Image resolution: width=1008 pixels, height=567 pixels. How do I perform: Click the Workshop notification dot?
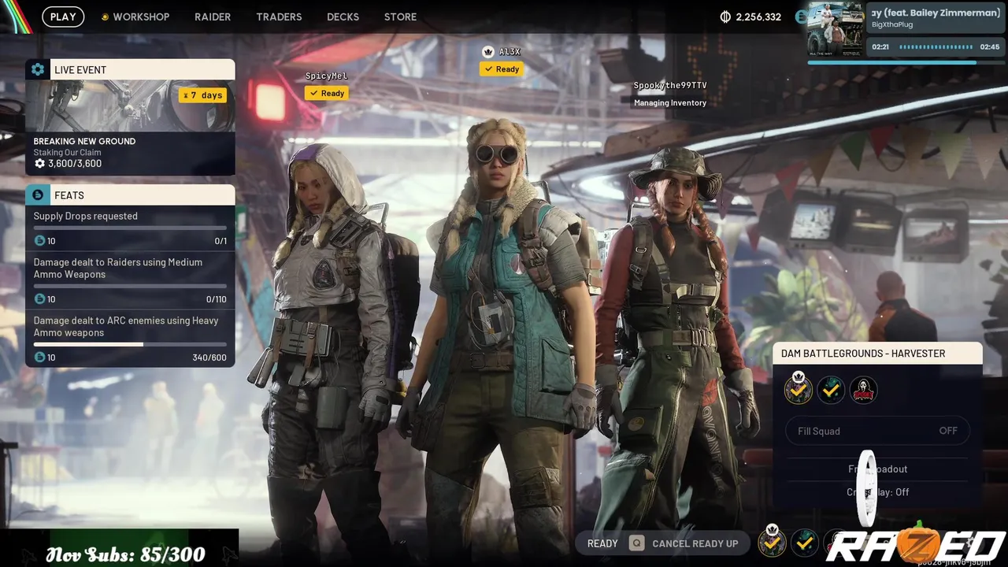point(105,17)
